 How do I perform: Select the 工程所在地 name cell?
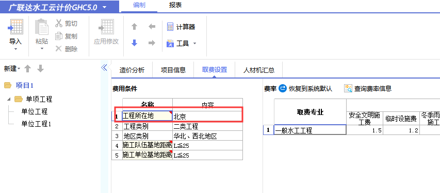pos(148,116)
